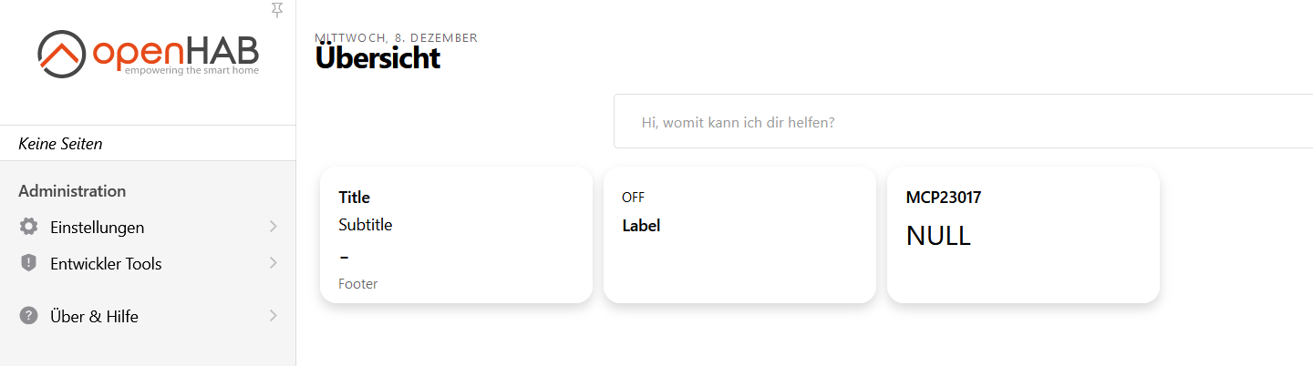Click the Über & Hilfe question mark icon
Viewport: 1313px width, 366px height.
coord(28,316)
